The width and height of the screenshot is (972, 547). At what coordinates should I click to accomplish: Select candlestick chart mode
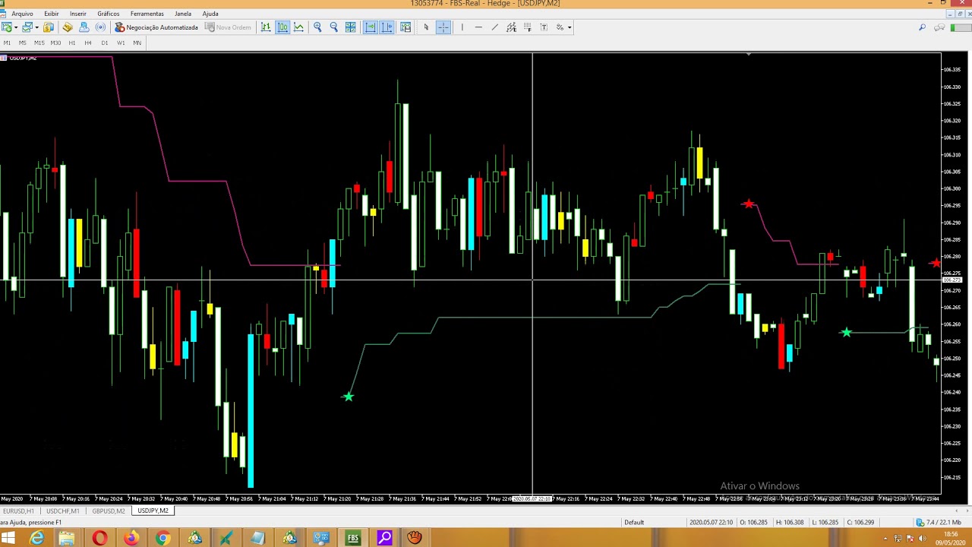pos(282,27)
